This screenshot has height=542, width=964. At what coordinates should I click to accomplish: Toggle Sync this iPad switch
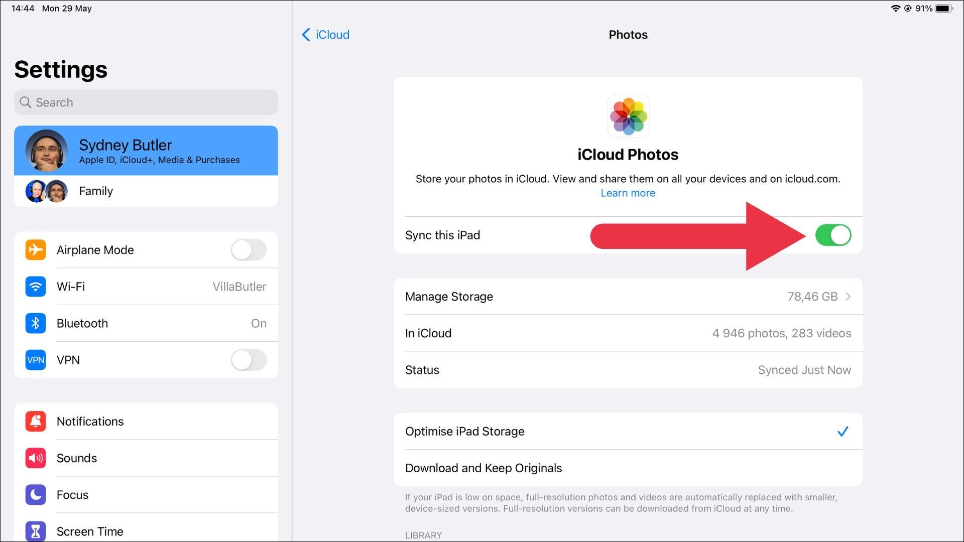[x=833, y=235]
